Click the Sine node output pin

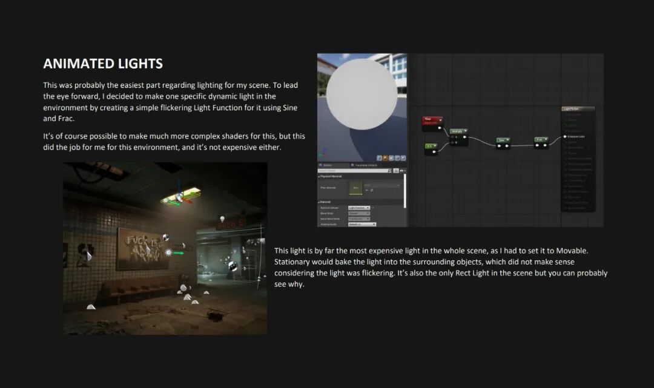click(507, 146)
